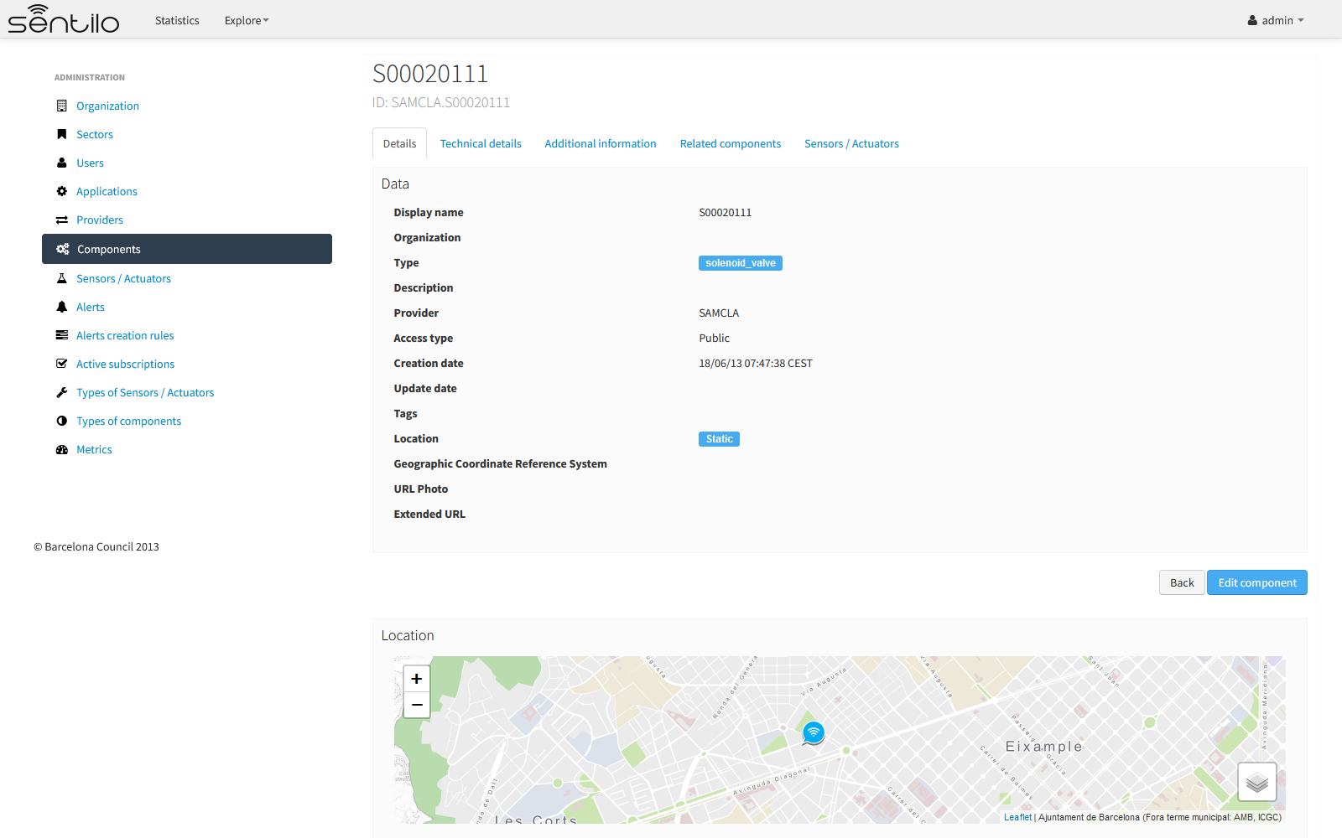The image size is (1342, 838).
Task: Open the Applications sidebar link
Action: point(107,191)
